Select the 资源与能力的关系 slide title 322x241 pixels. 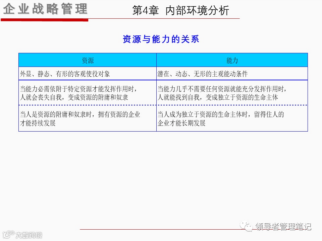pos(161,39)
